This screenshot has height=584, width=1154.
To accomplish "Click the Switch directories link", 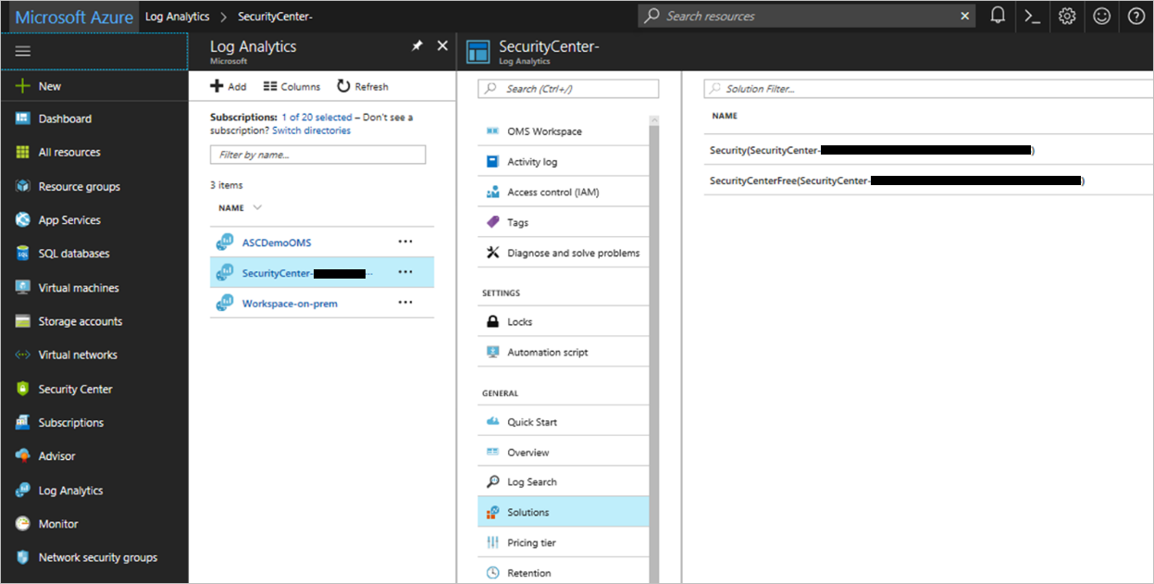I will click(311, 130).
